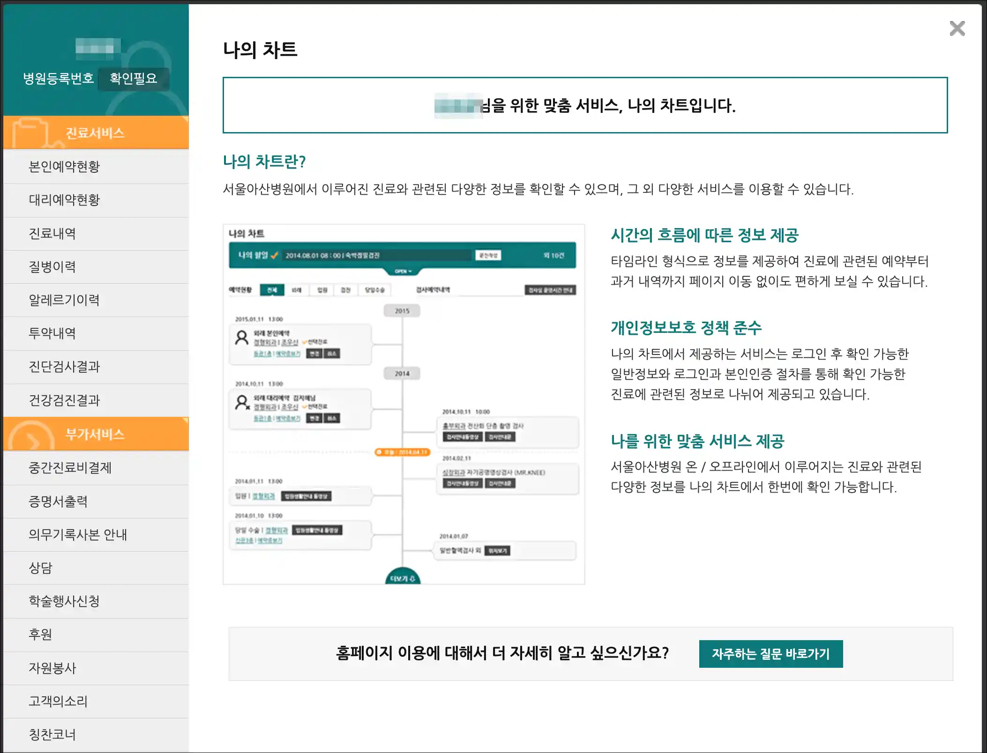Select 진료내역 in the sidebar
The image size is (987, 753).
(96, 233)
